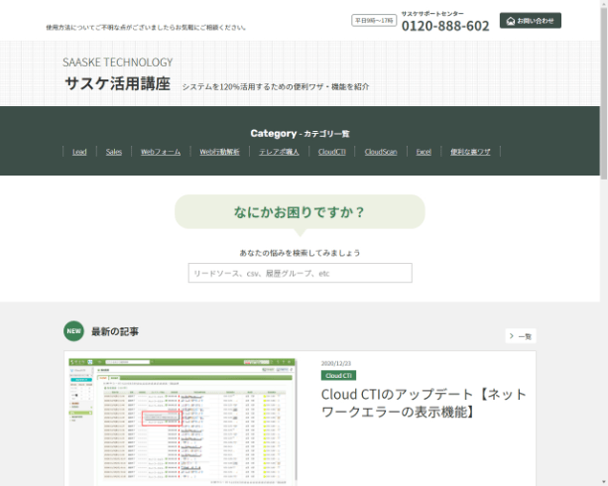Image resolution: width=608 pixels, height=486 pixels.
Task: Select the Webフォーム category
Action: (x=161, y=152)
